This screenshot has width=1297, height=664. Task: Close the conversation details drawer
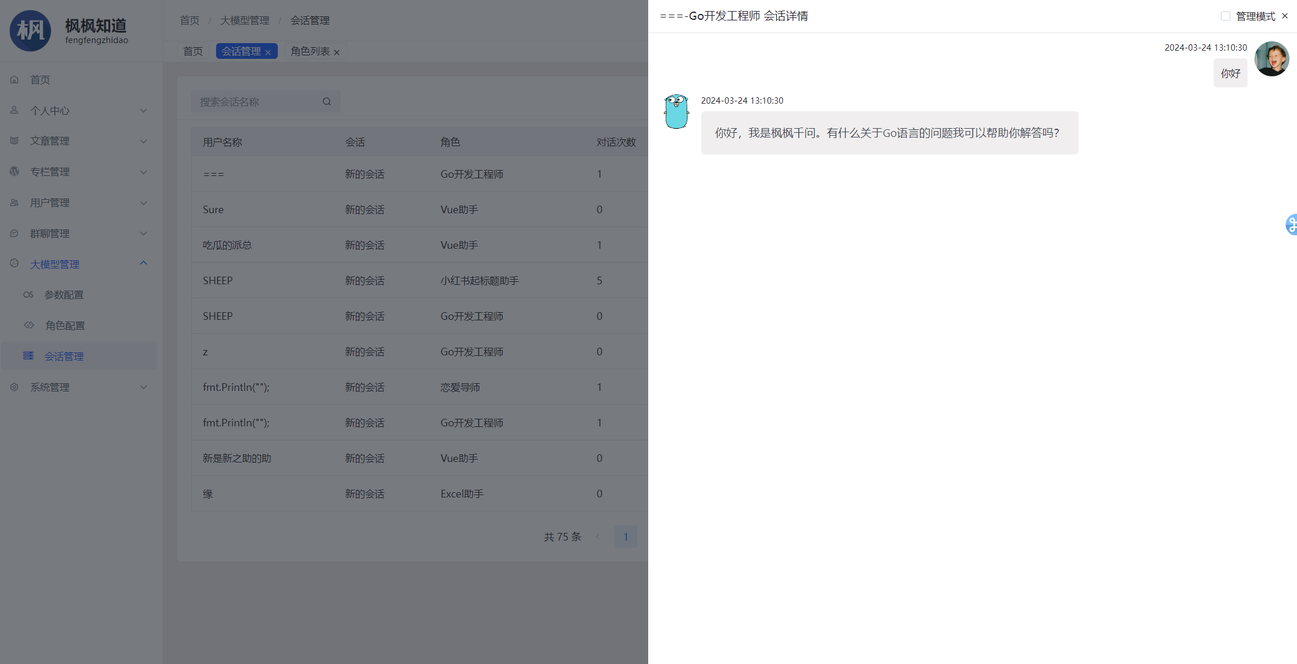(1285, 16)
